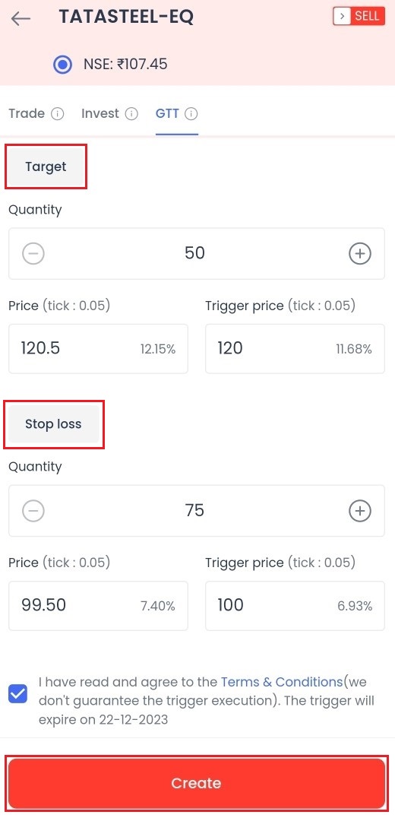This screenshot has height=818, width=395.
Task: Decrease Stop loss quantity with minus icon
Action: [x=33, y=511]
